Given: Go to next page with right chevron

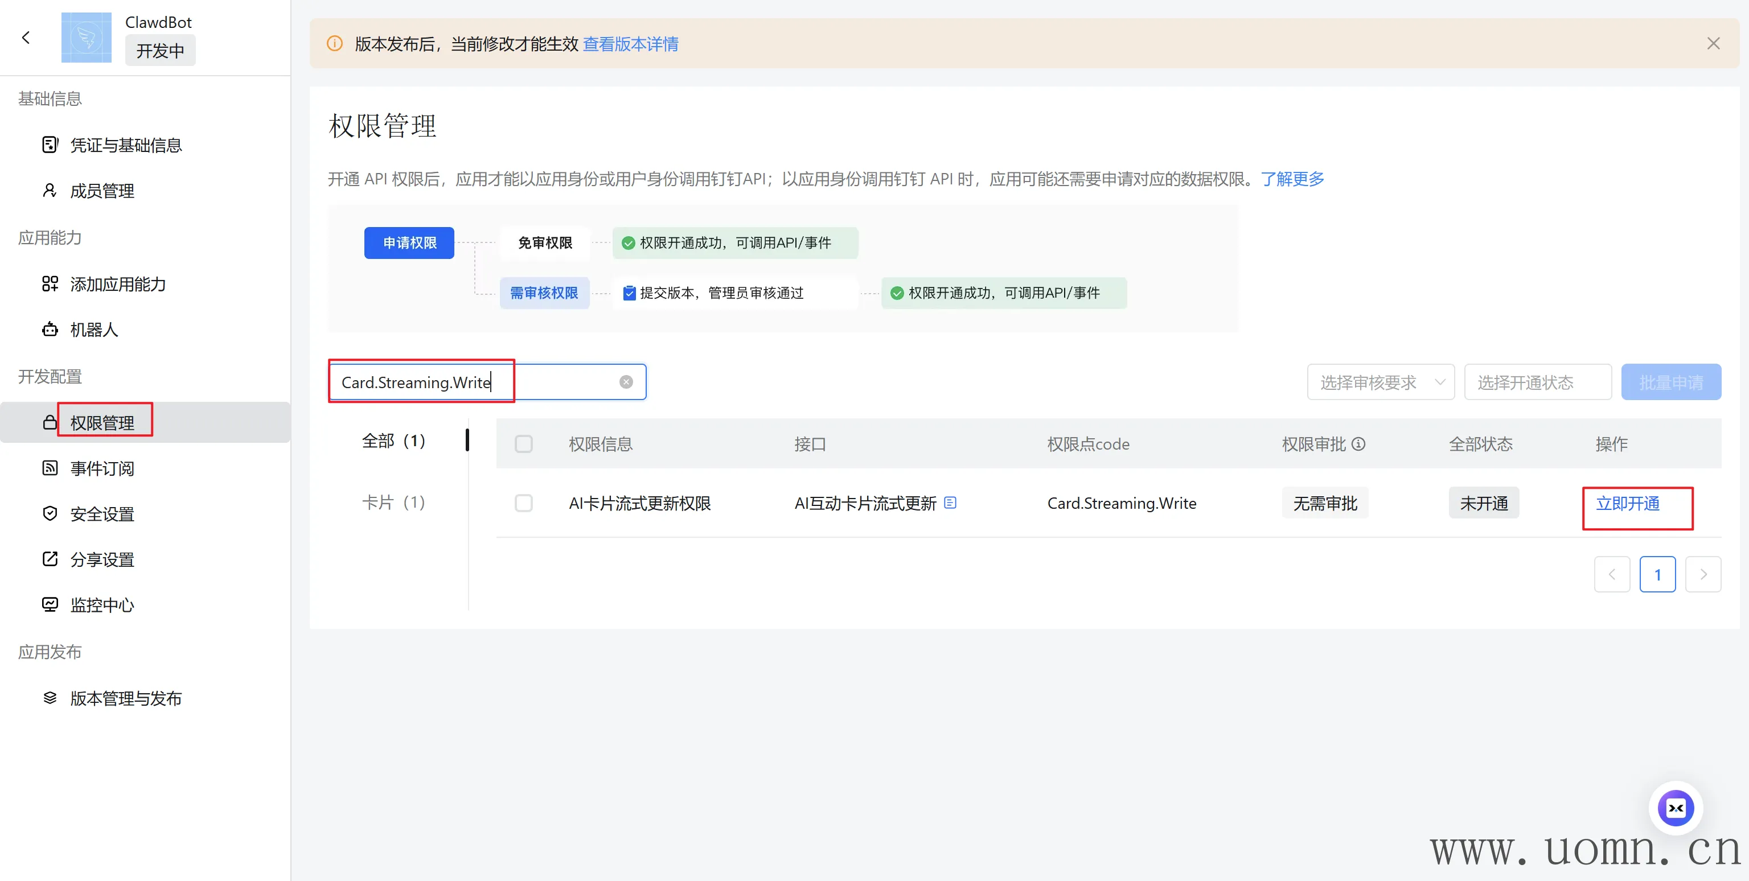Looking at the screenshot, I should (x=1703, y=574).
